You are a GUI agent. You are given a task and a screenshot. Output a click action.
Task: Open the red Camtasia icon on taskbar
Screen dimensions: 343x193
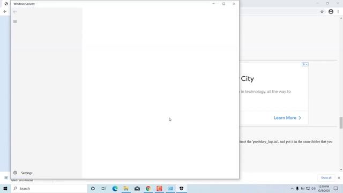(x=159, y=188)
